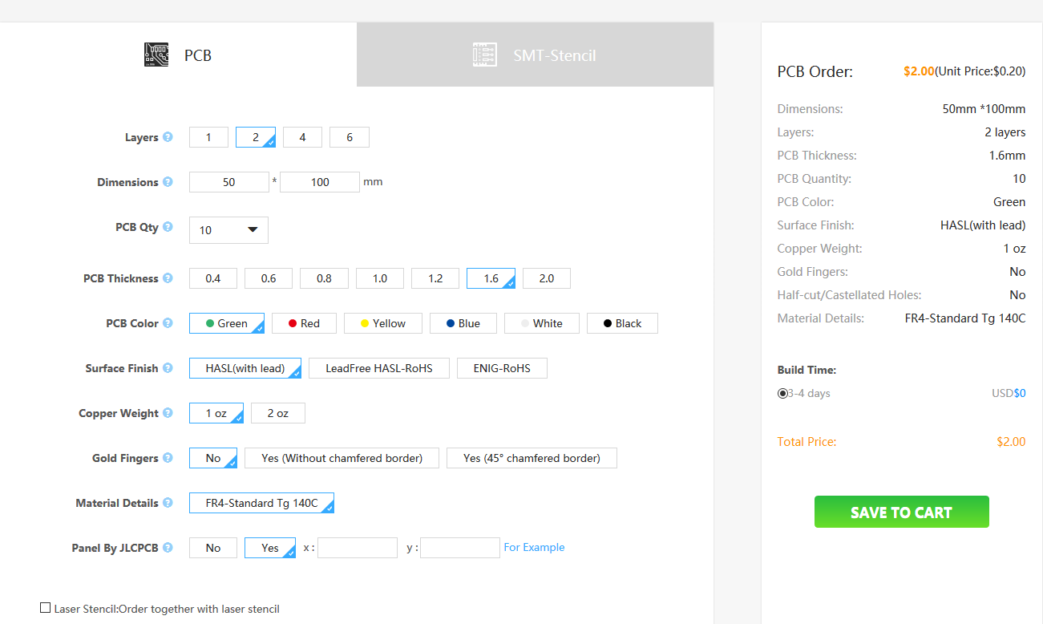Click the SMT-Stencil tab icon

[x=485, y=55]
